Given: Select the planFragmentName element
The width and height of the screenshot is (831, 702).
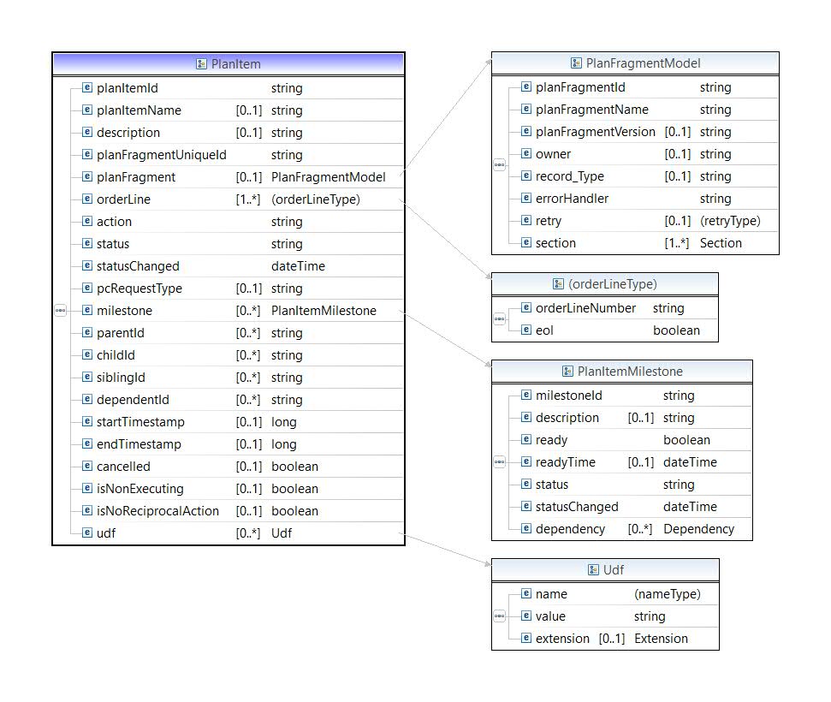Looking at the screenshot, I should [592, 110].
